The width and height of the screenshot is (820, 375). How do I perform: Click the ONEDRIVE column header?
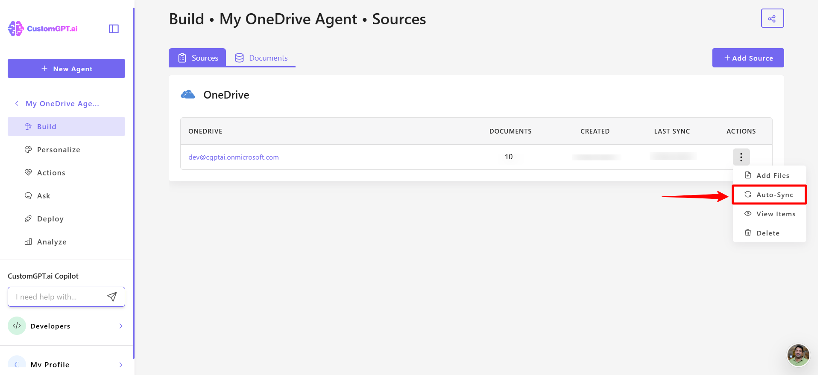[205, 131]
